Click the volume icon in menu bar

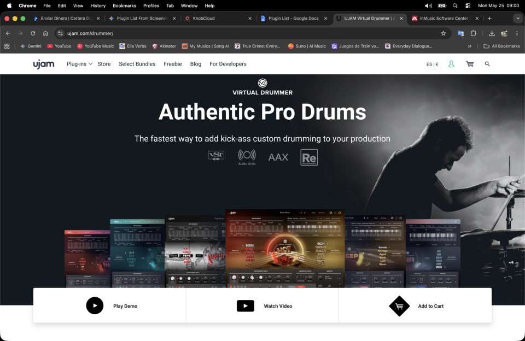point(428,5)
